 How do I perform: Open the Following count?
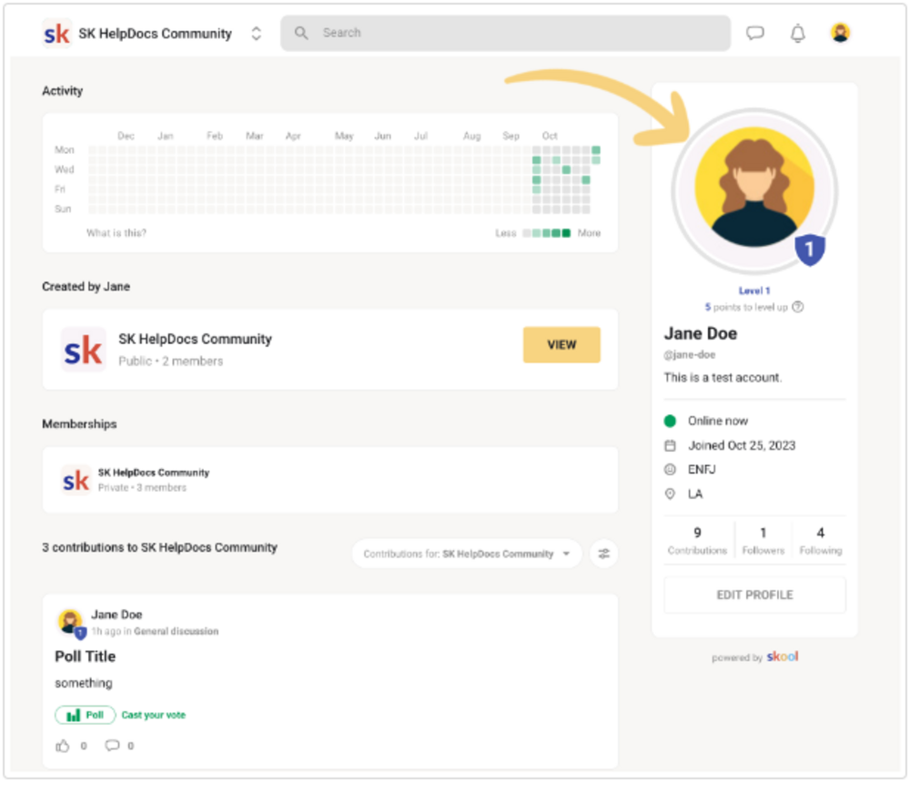tap(820, 541)
